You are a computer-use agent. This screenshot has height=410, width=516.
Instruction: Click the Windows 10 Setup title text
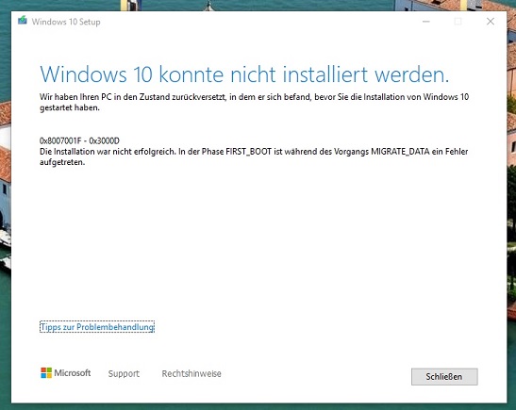pyautogui.click(x=66, y=22)
